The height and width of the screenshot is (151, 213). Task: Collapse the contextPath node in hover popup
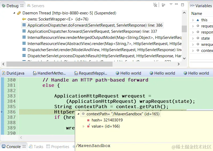[78, 114]
